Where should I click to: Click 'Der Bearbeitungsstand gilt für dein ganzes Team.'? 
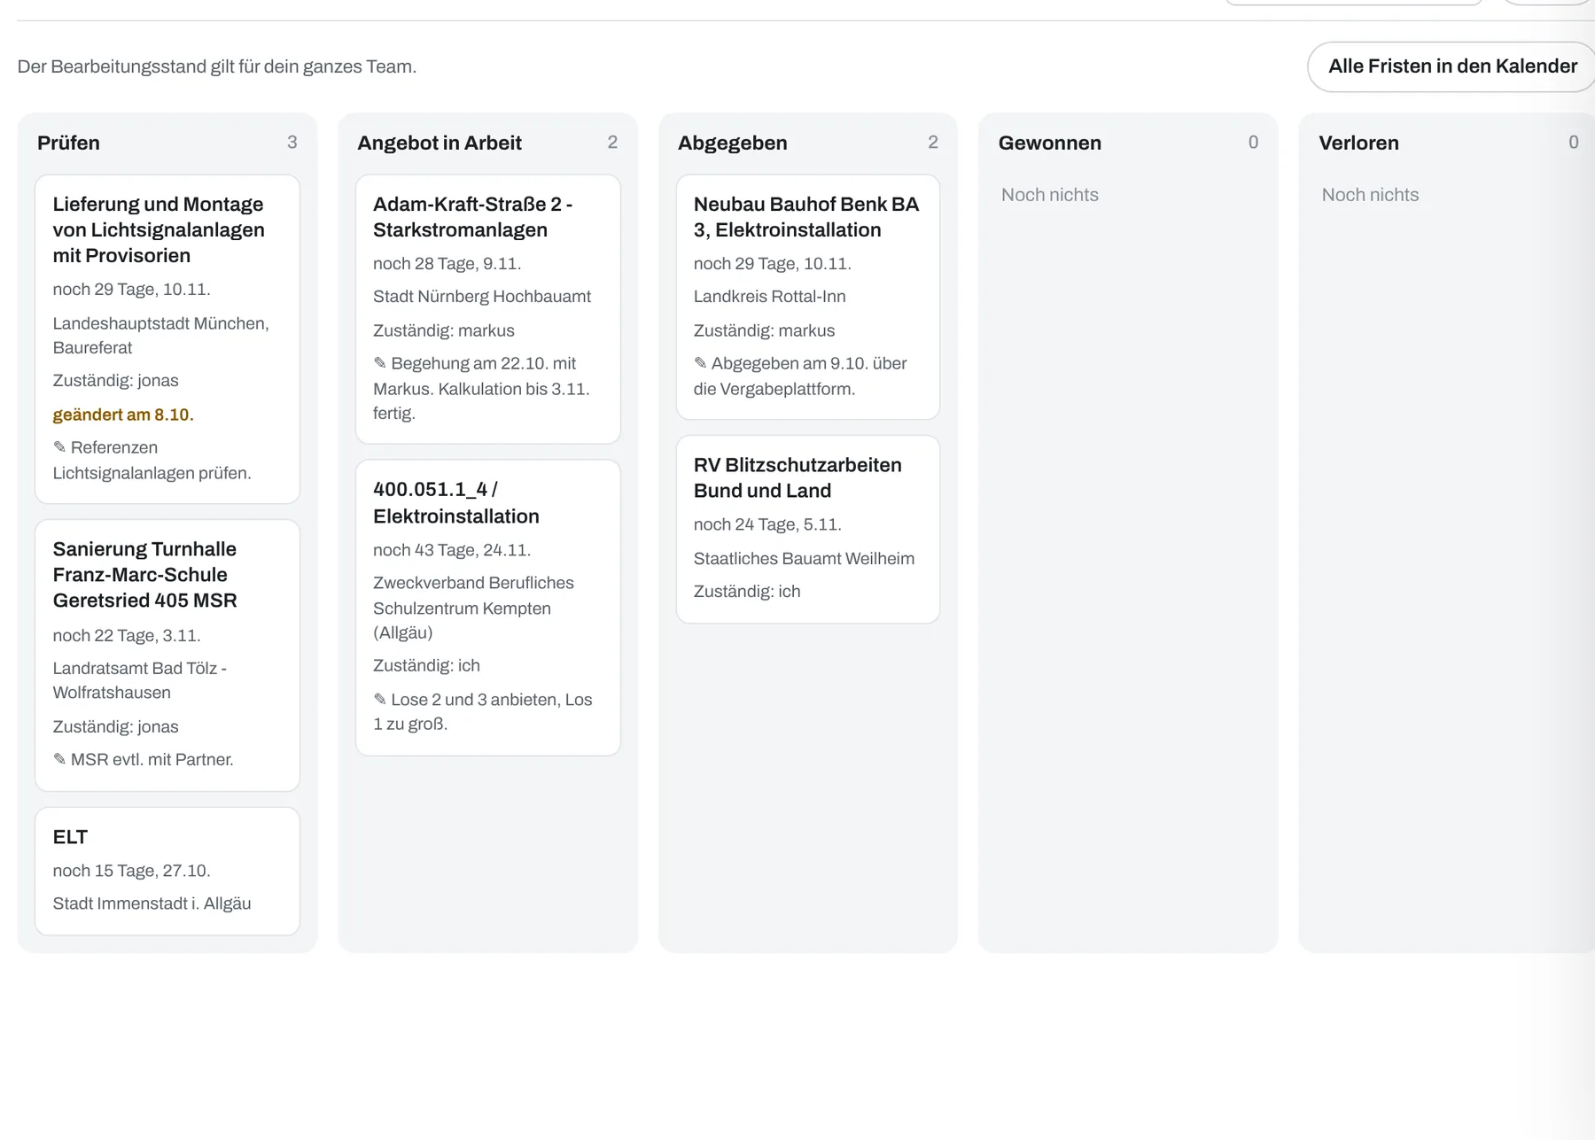217,66
